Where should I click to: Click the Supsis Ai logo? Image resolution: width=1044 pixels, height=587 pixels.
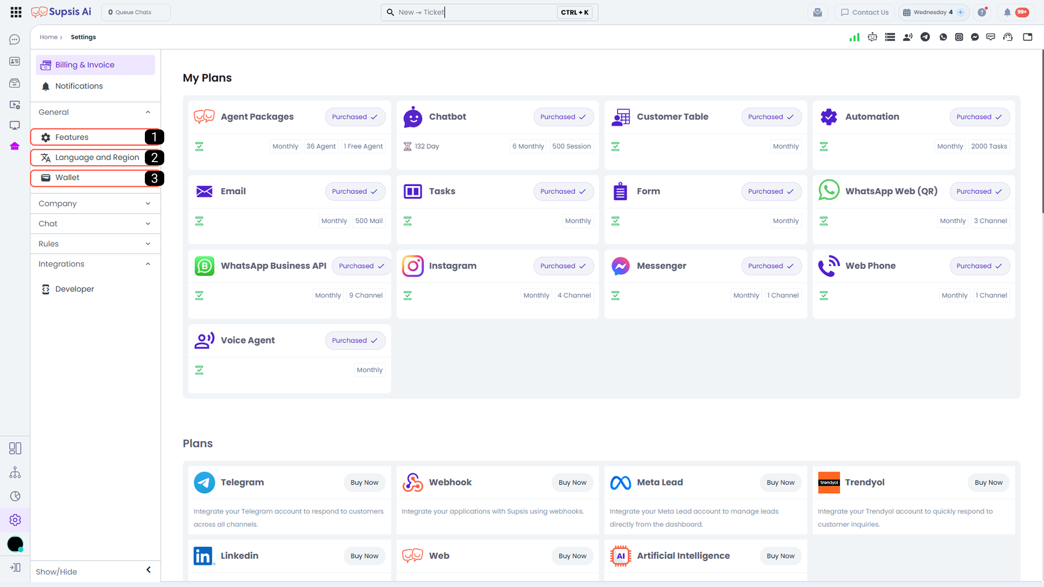tap(61, 12)
